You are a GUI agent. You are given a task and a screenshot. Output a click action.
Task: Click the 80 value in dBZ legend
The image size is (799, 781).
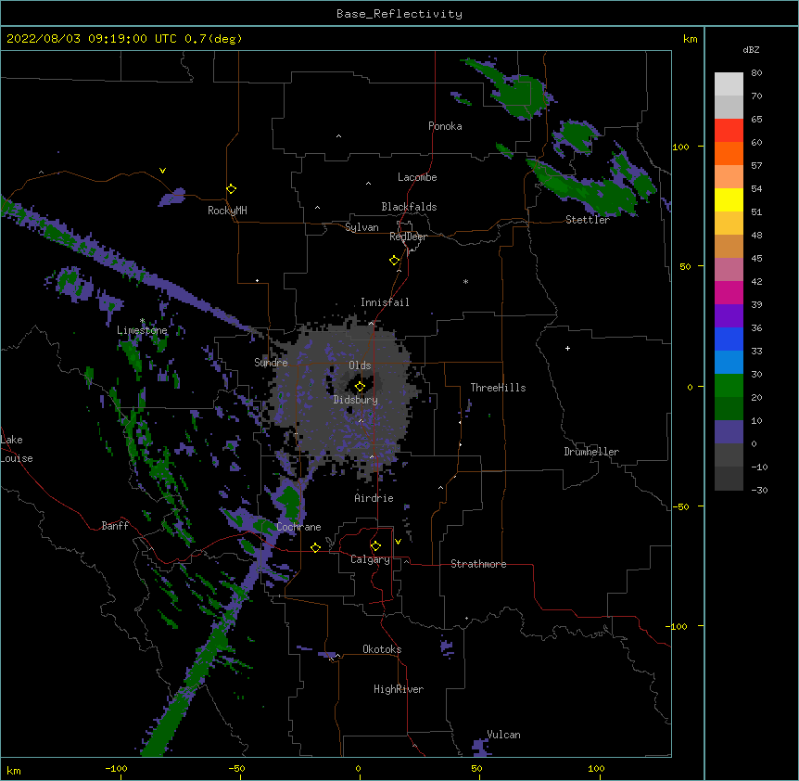coord(756,73)
